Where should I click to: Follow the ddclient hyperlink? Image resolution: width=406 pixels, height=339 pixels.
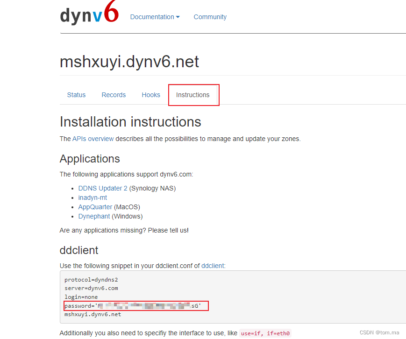213,266
